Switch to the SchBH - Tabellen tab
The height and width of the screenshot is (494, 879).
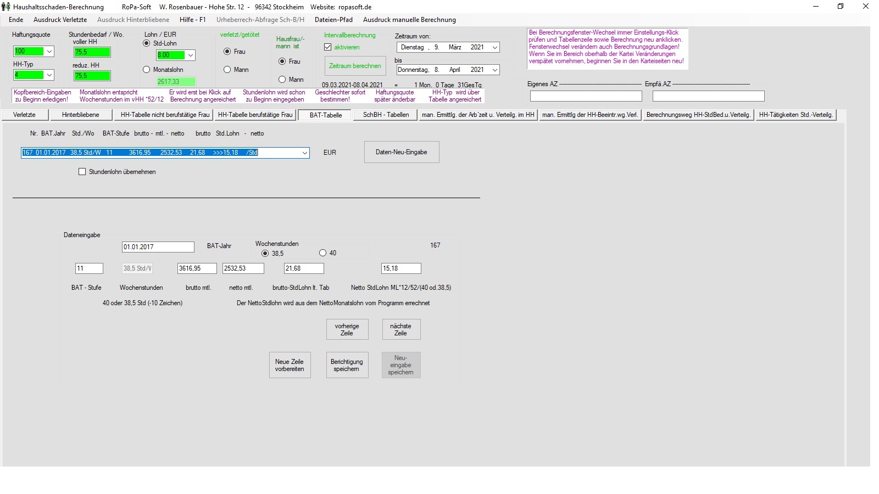386,115
